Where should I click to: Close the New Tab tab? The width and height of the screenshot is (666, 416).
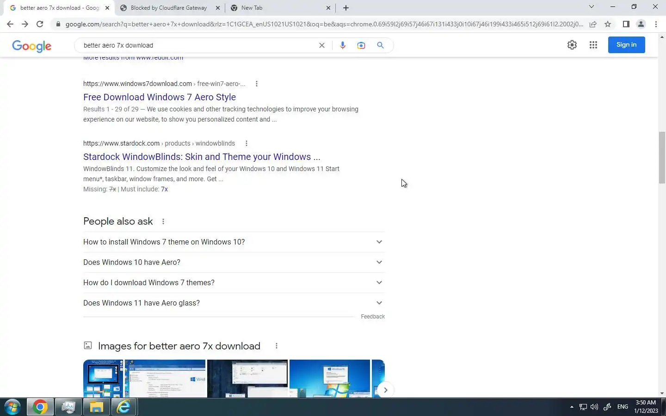pyautogui.click(x=328, y=8)
